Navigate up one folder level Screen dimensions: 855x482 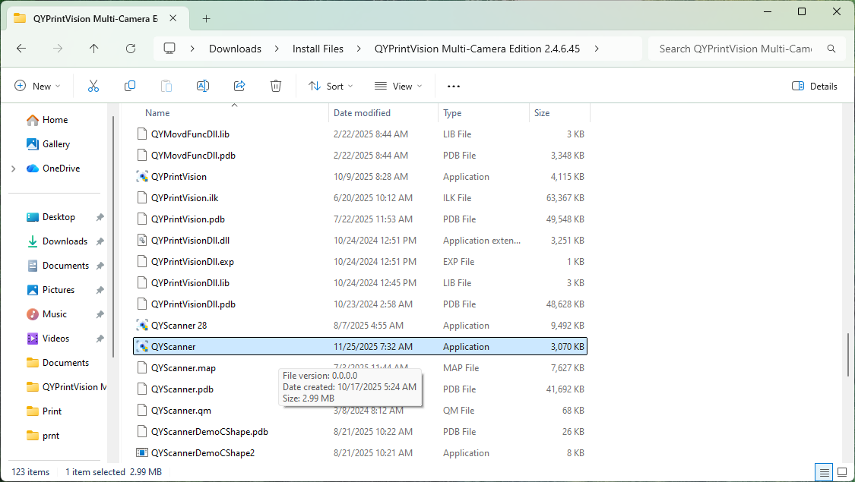tap(94, 49)
